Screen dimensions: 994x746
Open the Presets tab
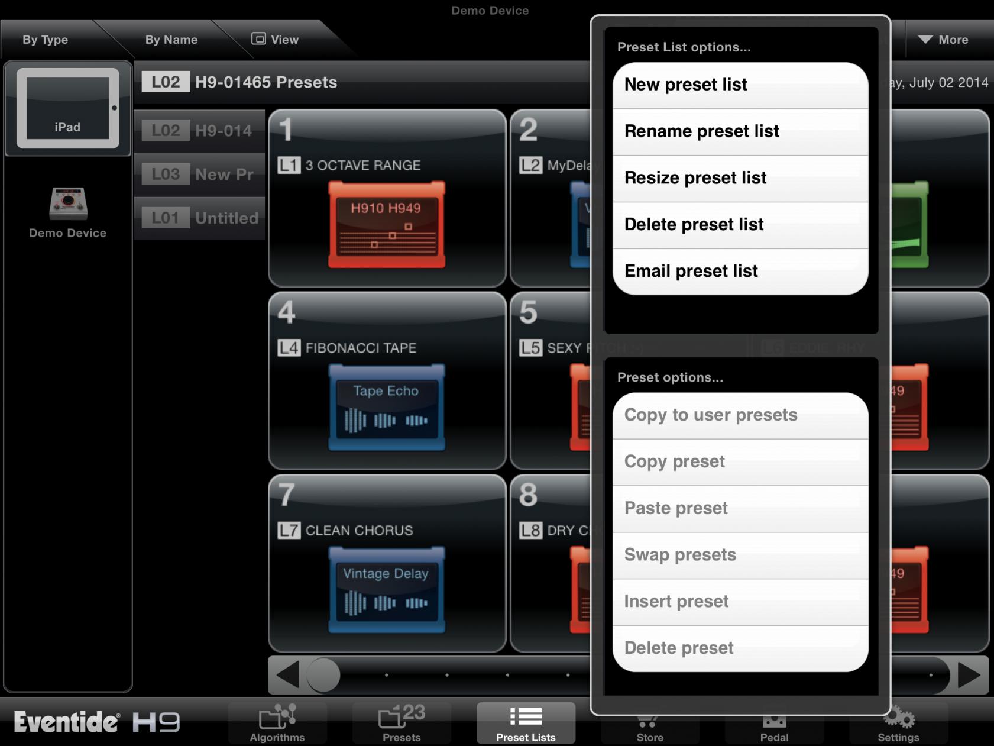pyautogui.click(x=402, y=723)
